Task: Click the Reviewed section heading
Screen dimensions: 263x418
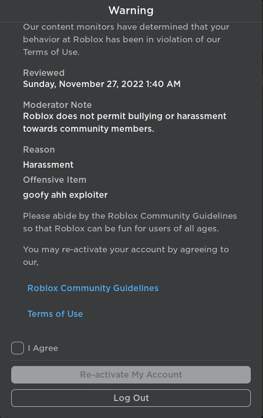Action: 44,73
